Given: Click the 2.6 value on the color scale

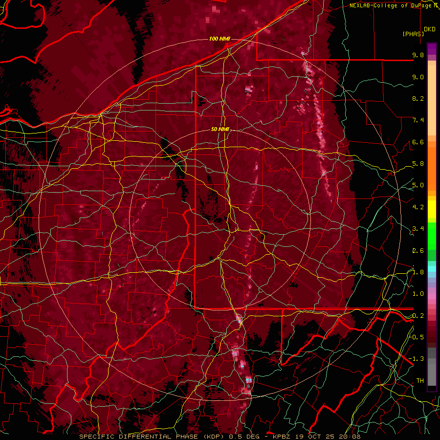Looking at the screenshot, I should [x=418, y=251].
